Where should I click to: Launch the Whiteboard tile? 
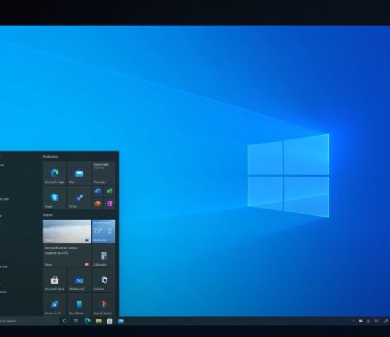[79, 280]
